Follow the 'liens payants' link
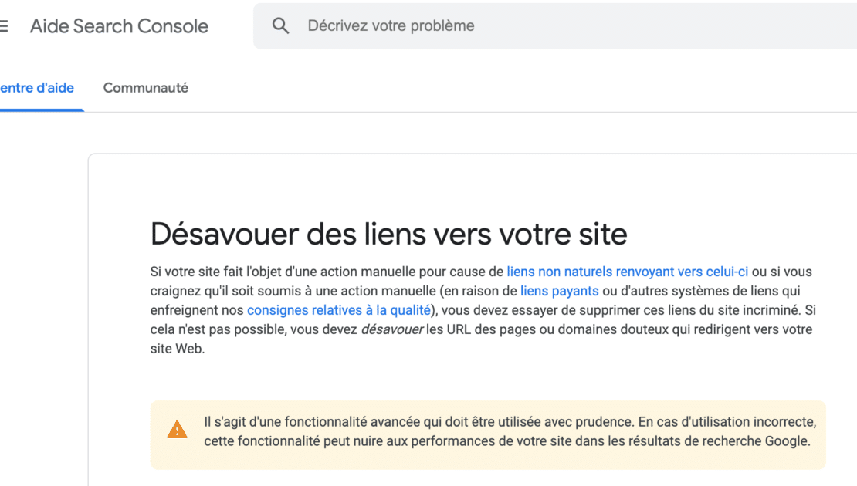Screen dimensions: 857x486 point(559,291)
